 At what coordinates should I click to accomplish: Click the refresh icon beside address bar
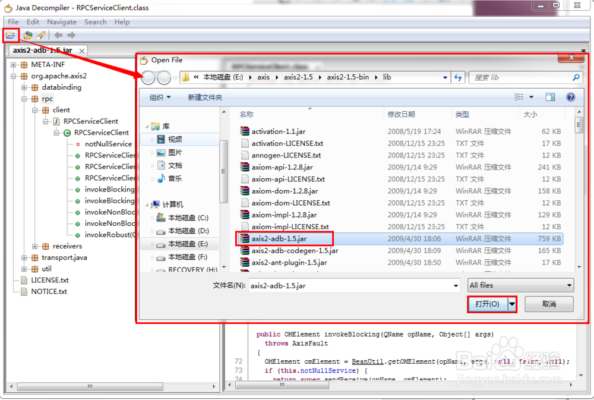pos(458,77)
